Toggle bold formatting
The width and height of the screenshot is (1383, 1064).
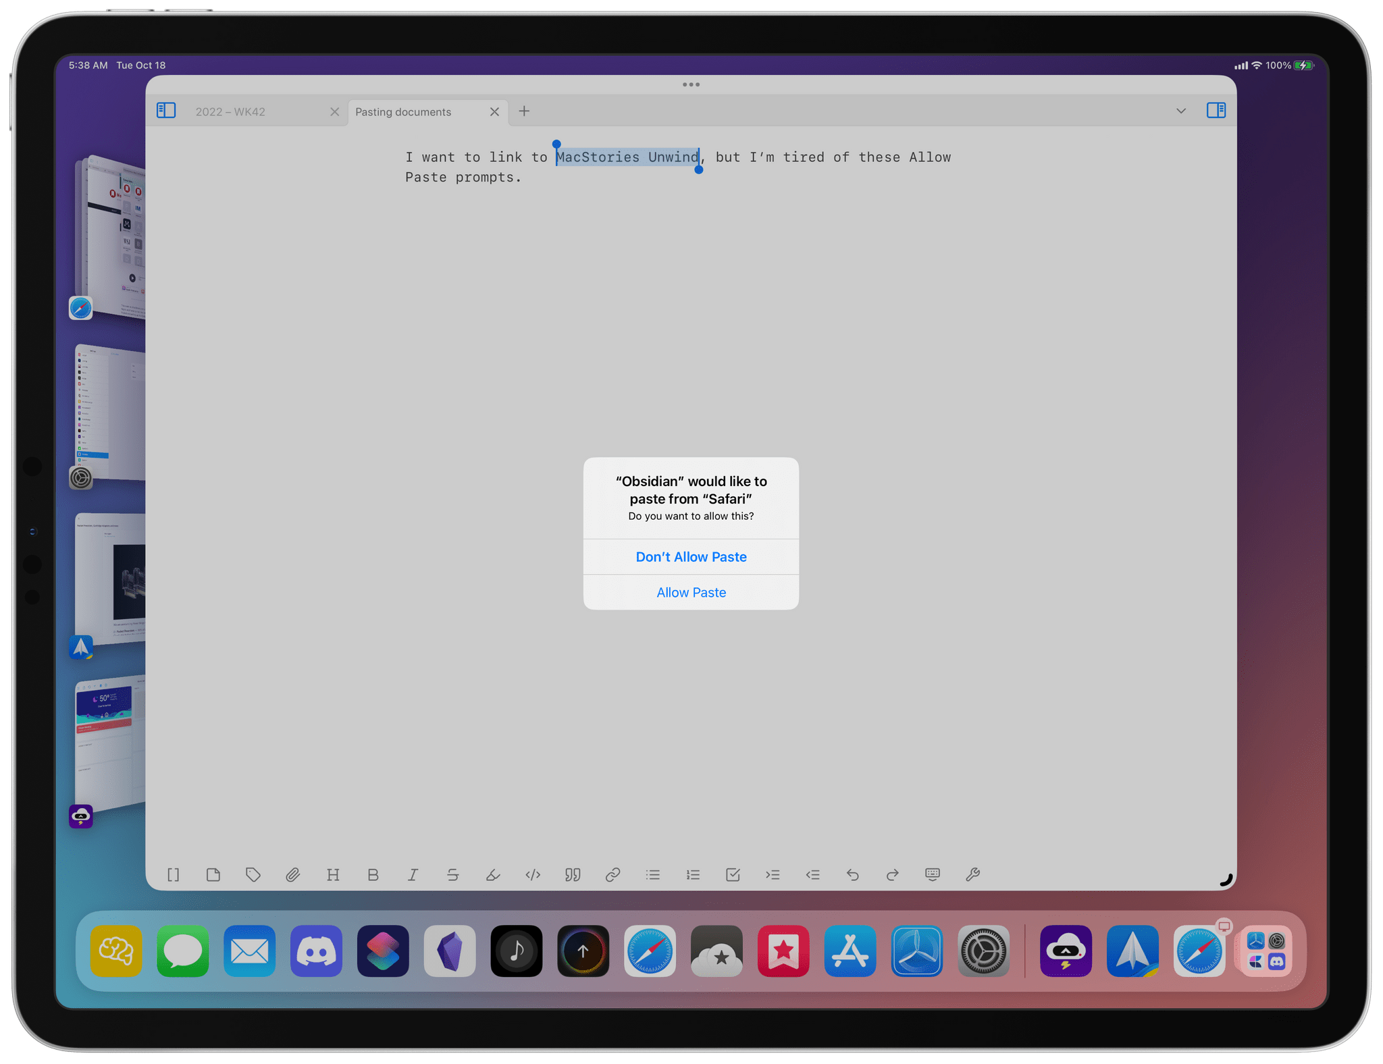tap(373, 875)
